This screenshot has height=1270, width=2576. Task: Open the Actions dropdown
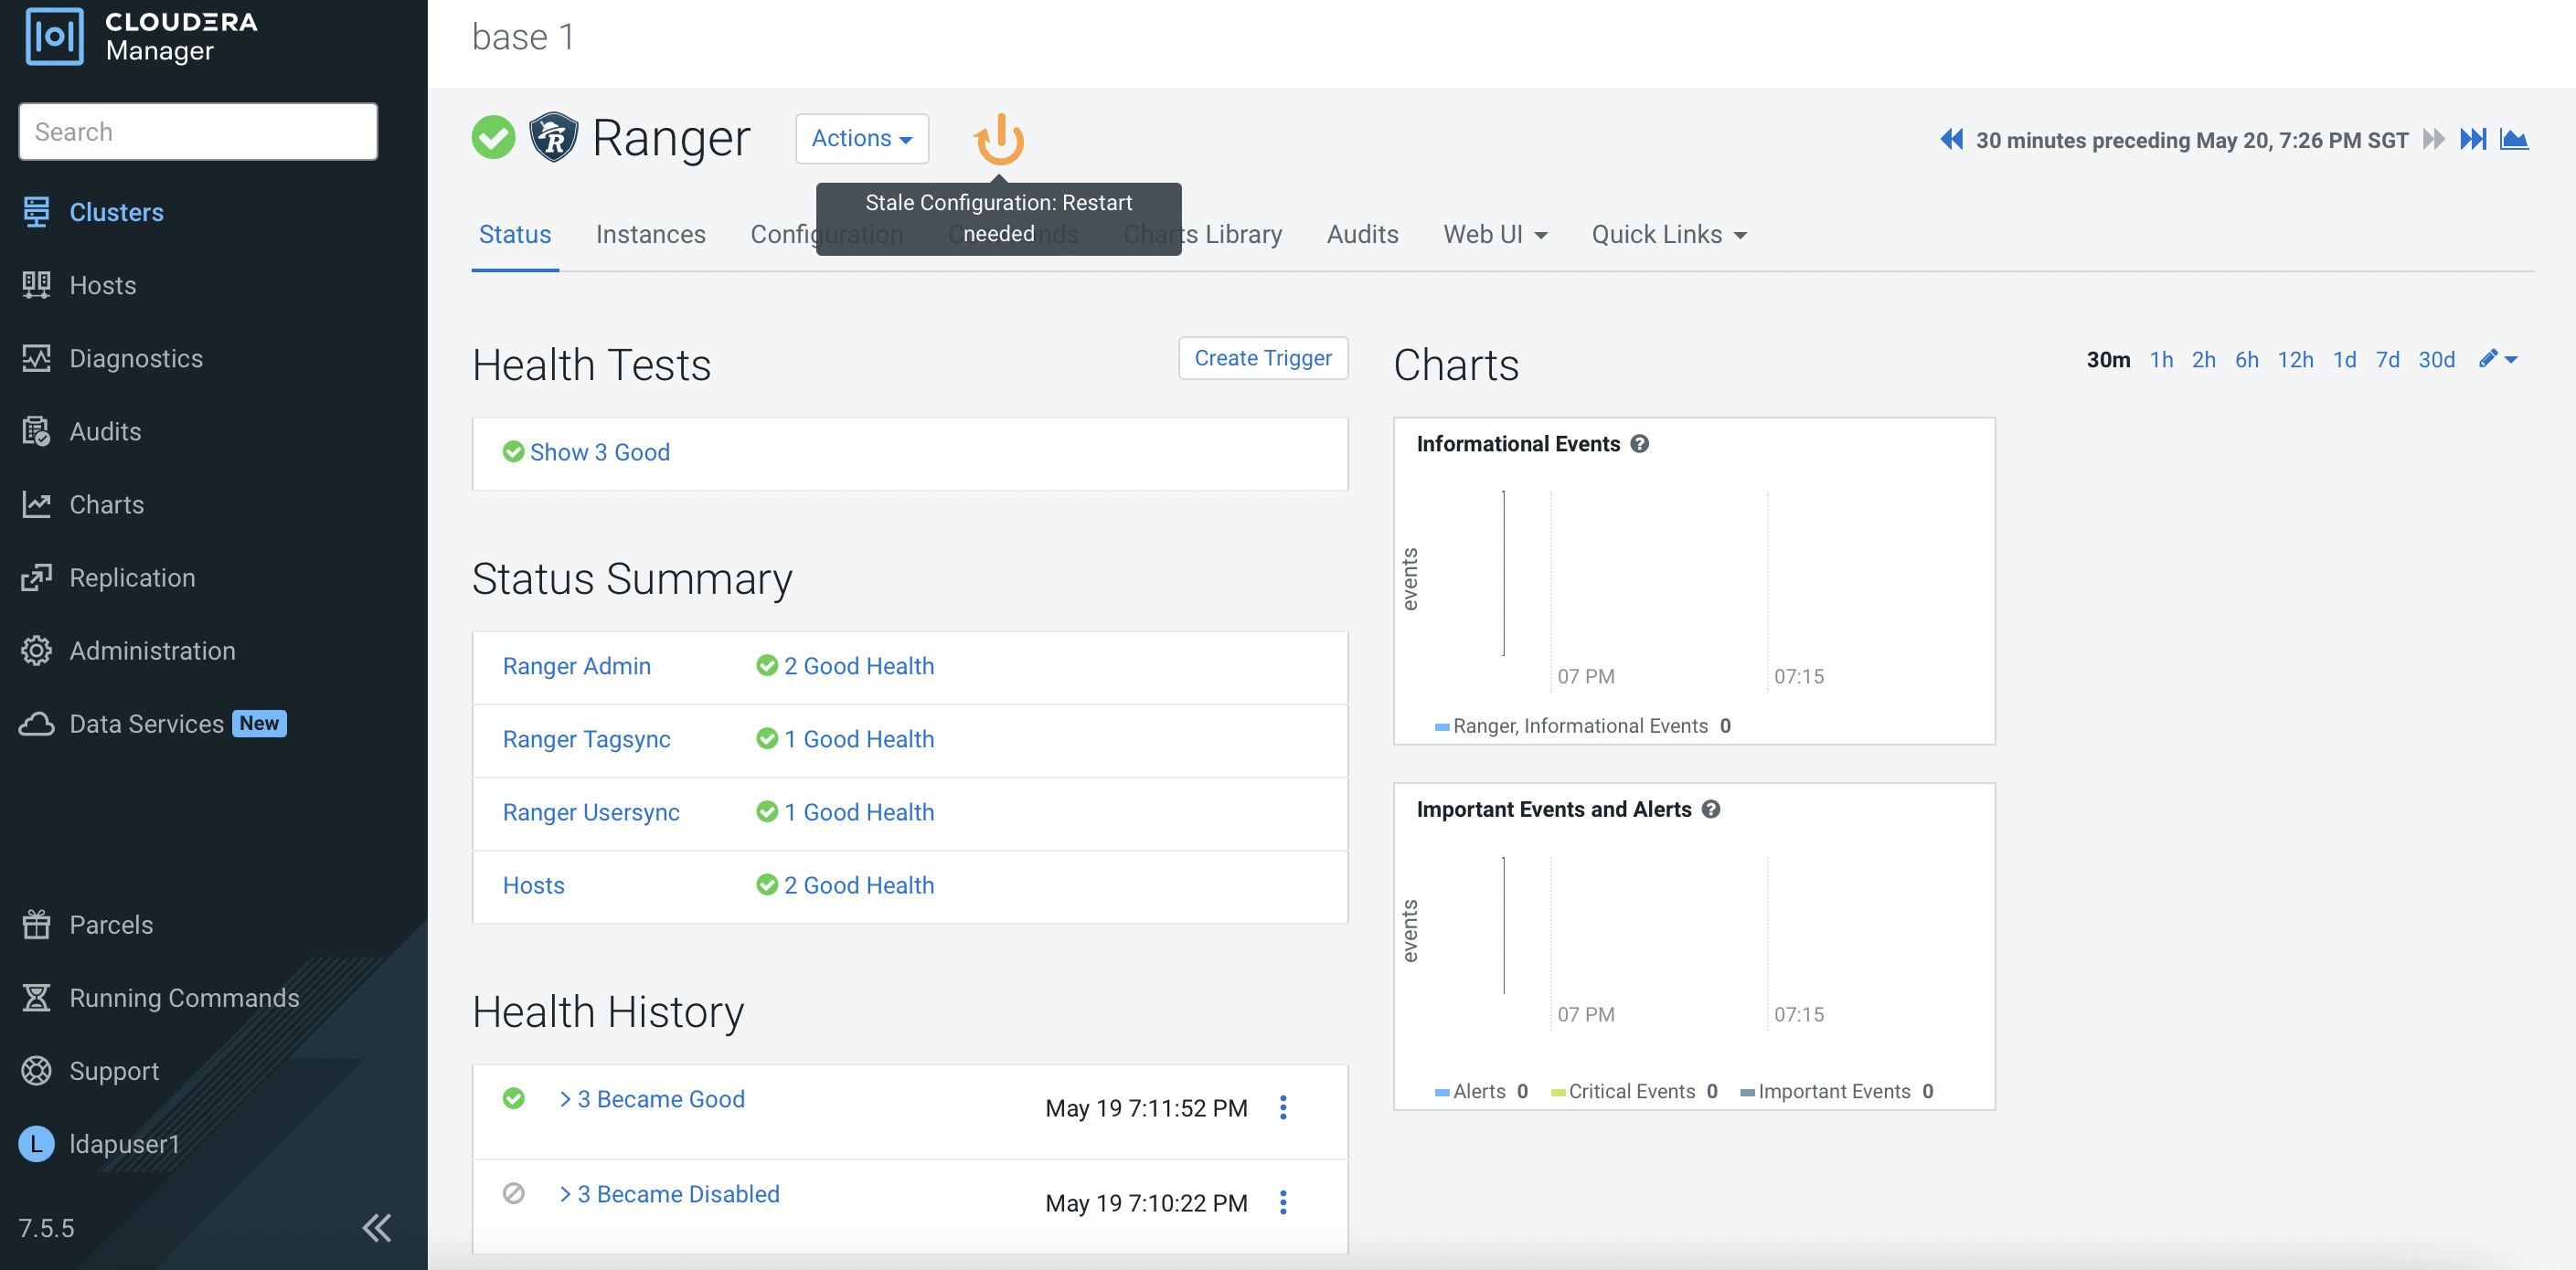pyautogui.click(x=861, y=139)
